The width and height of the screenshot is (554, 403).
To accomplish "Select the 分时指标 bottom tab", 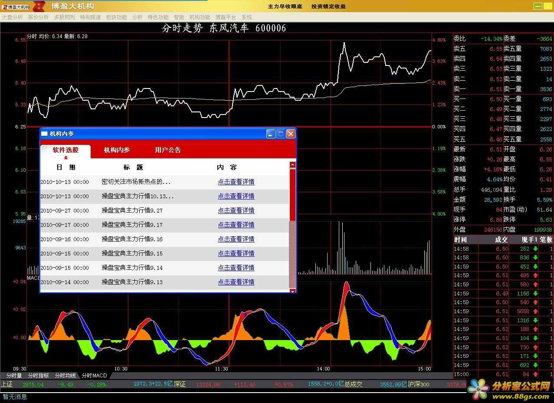I will [38, 376].
